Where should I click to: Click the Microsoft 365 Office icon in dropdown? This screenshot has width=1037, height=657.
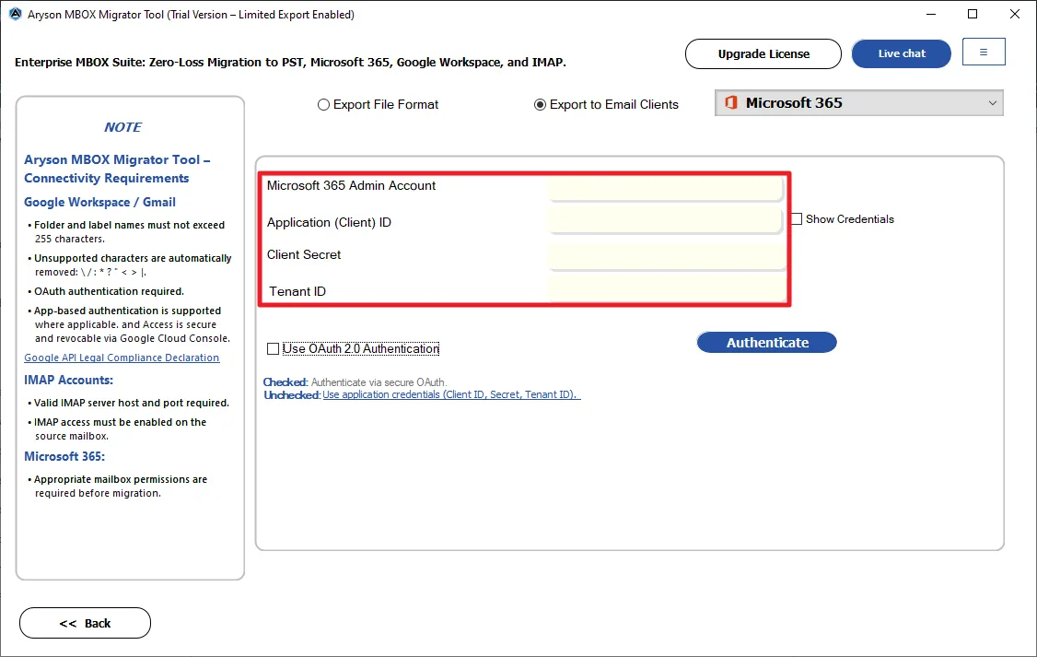[731, 102]
